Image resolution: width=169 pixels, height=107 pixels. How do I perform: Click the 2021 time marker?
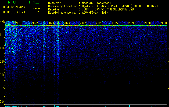click(x=19, y=23)
